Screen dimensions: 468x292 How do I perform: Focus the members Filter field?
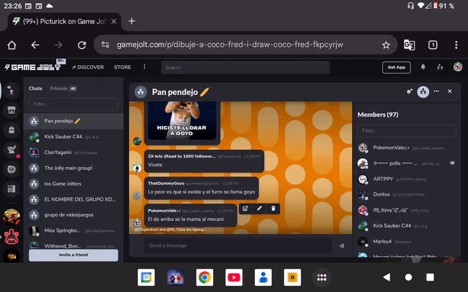[407, 131]
